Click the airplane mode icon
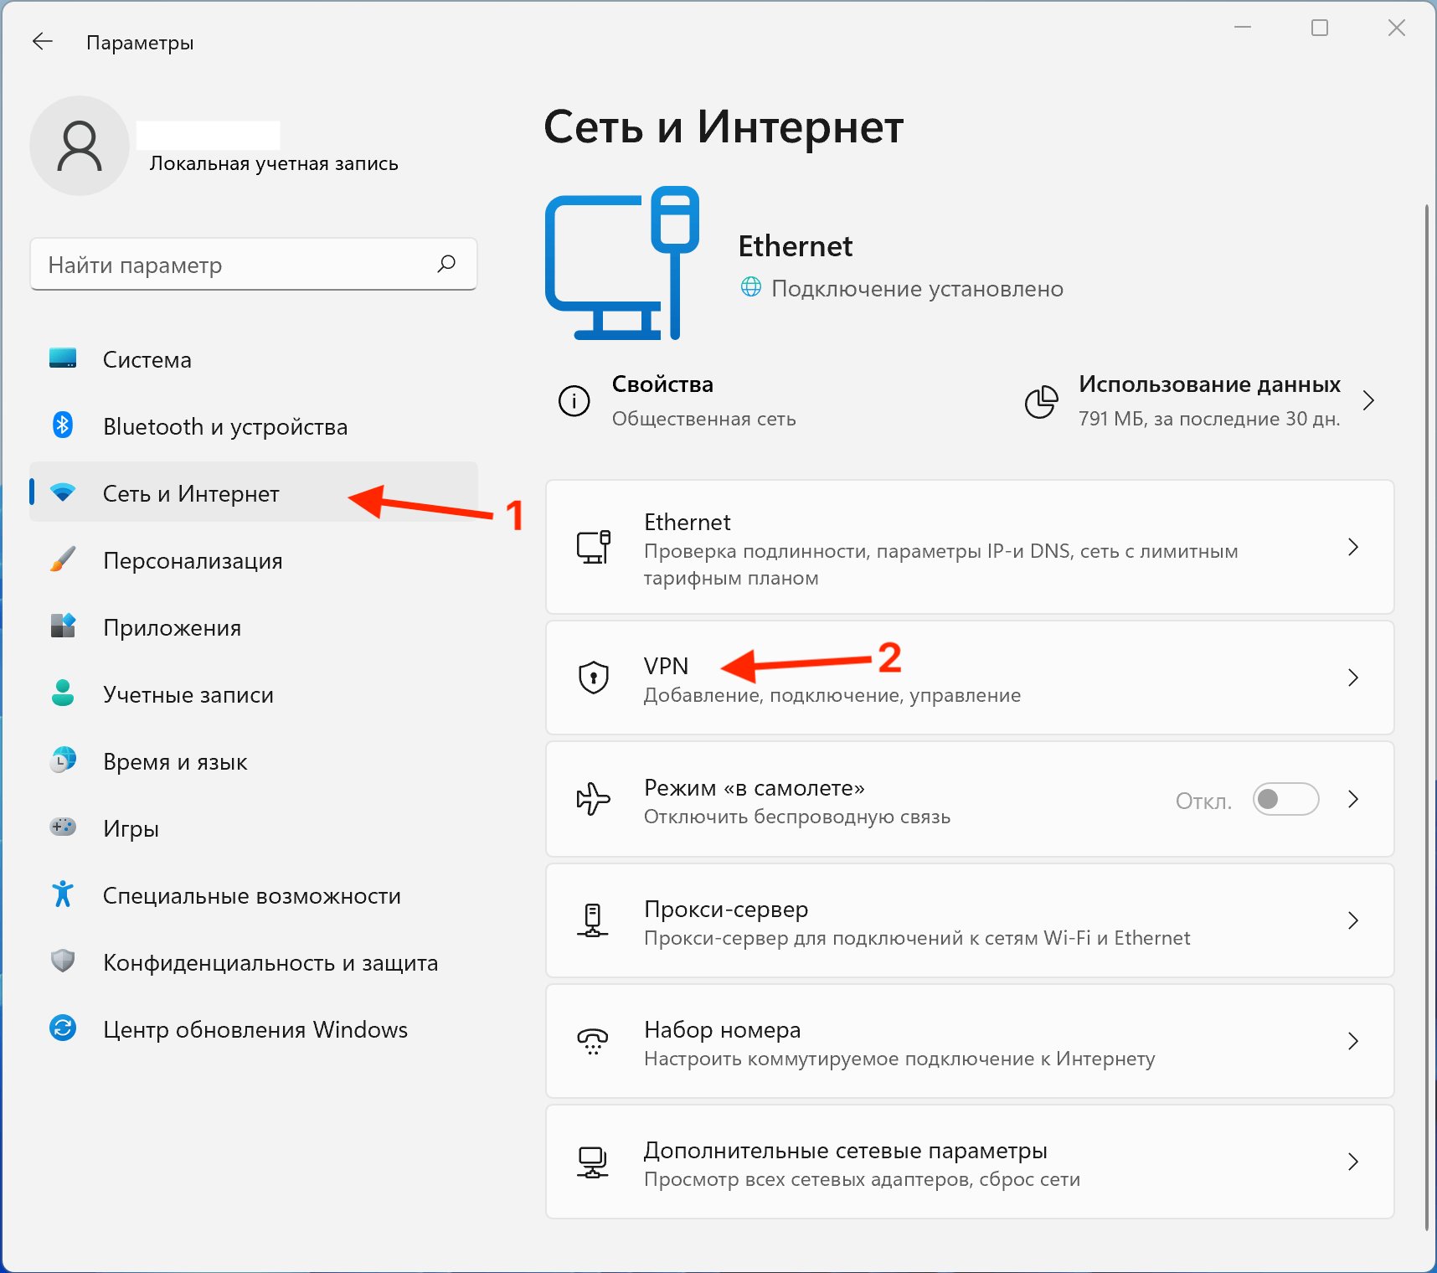Viewport: 1437px width, 1273px height. pos(593,799)
